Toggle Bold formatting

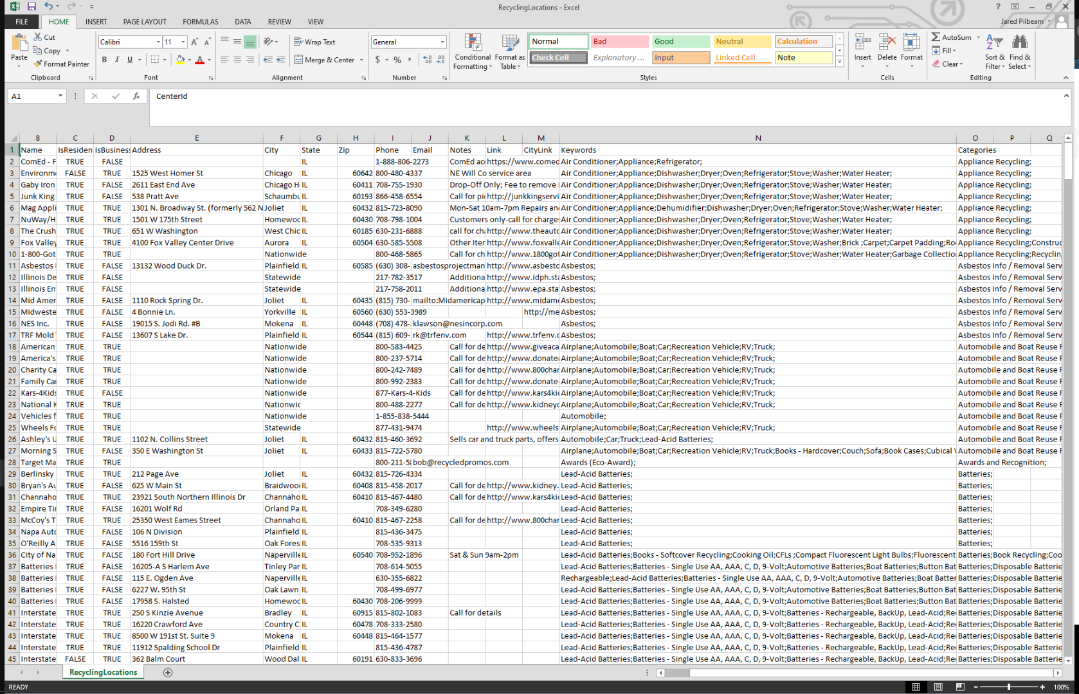point(104,60)
